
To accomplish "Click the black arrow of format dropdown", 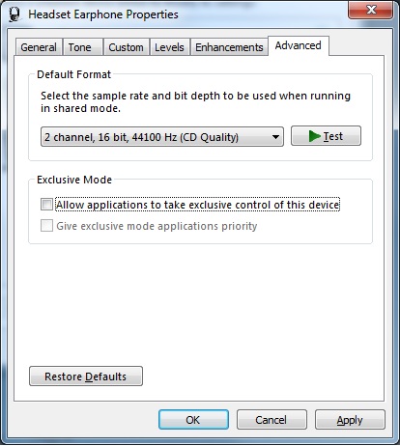I will point(275,137).
